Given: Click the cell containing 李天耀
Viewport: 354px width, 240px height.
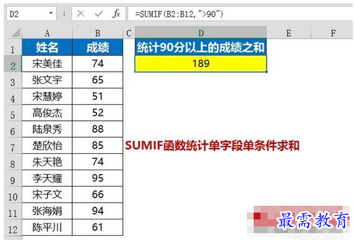Looking at the screenshot, I should (x=47, y=178).
